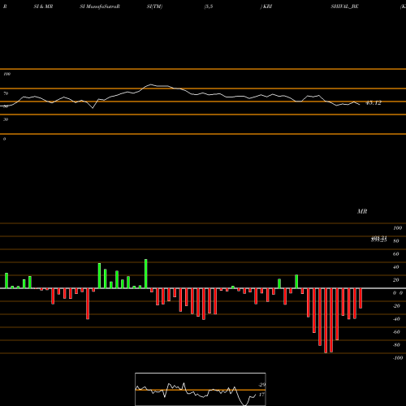406x406 pixels.
Task: Click the MR axis label 80
Action: 395,241
